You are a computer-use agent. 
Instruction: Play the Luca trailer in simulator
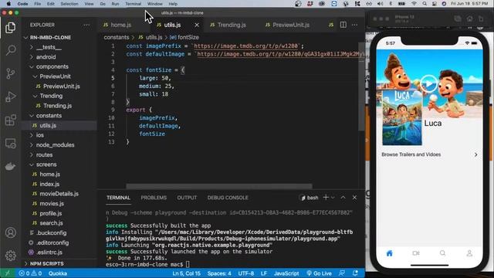[x=429, y=83]
